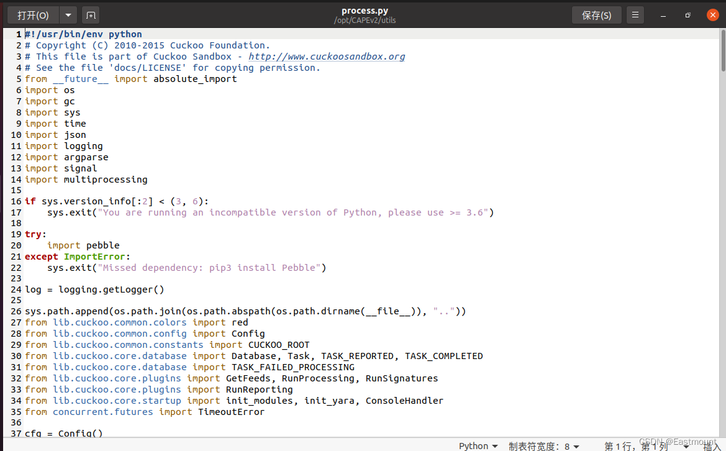Screen dimensions: 726x451
Task: Click the 'log = logging.getLogger()' line
Action: [x=94, y=290]
